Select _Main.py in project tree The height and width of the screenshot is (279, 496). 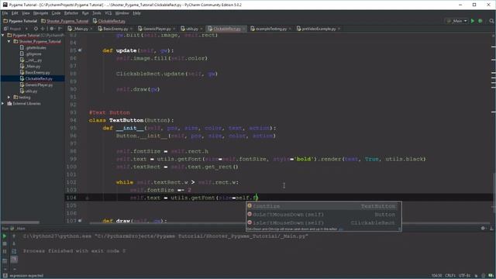30,67
